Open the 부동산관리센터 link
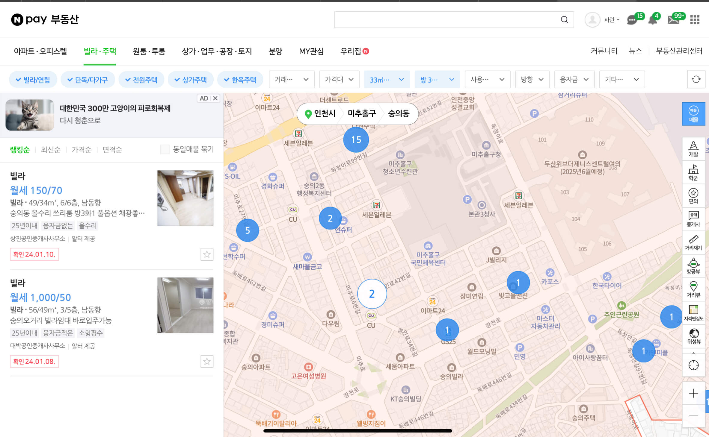The height and width of the screenshot is (437, 709). click(679, 51)
